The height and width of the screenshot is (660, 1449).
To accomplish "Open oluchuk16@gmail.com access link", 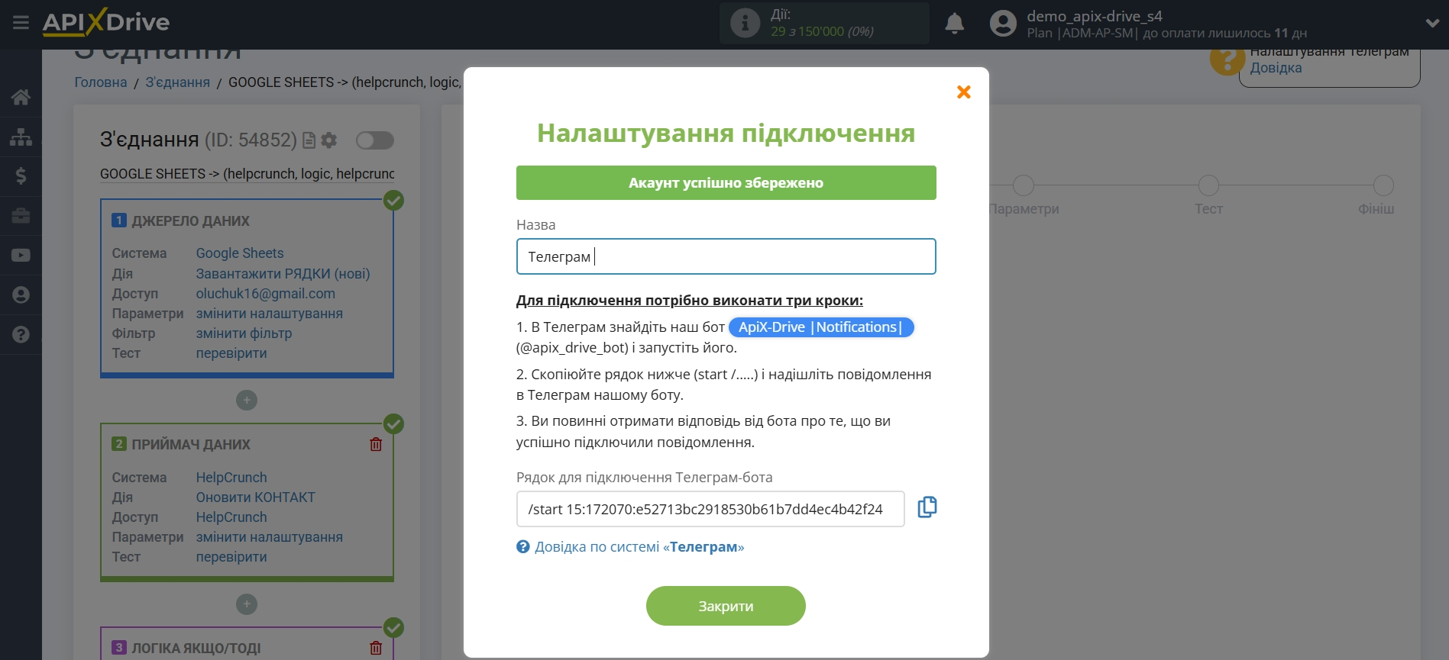I will [265, 294].
